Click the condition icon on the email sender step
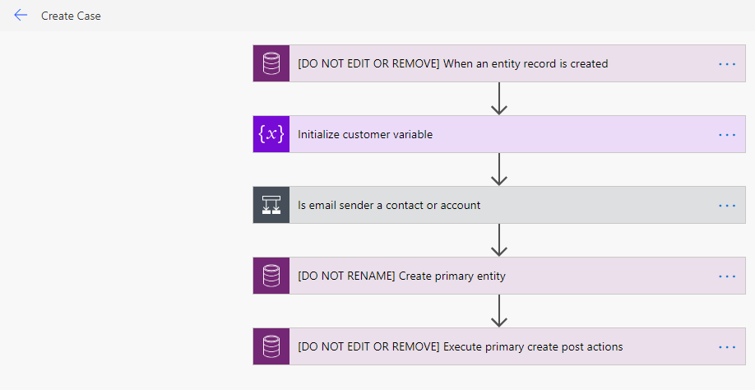This screenshot has height=390, width=755. coord(271,205)
